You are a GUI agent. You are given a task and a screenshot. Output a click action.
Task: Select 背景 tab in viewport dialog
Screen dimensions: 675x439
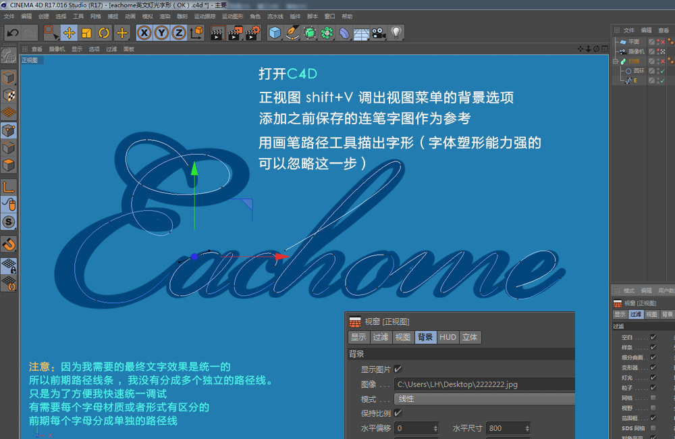[425, 337]
